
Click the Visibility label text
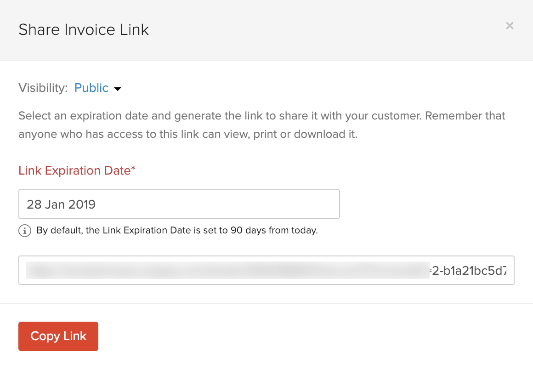pos(43,88)
